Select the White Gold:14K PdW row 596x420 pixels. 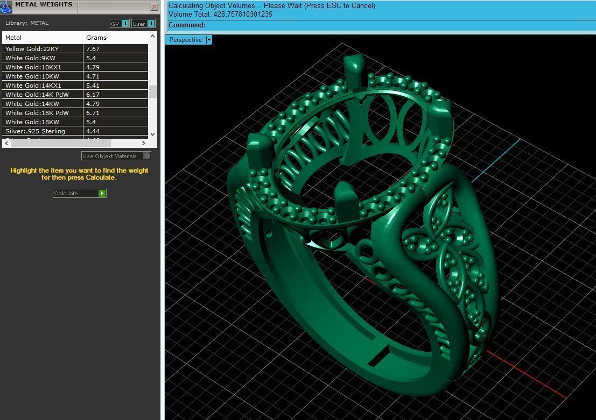pyautogui.click(x=75, y=94)
